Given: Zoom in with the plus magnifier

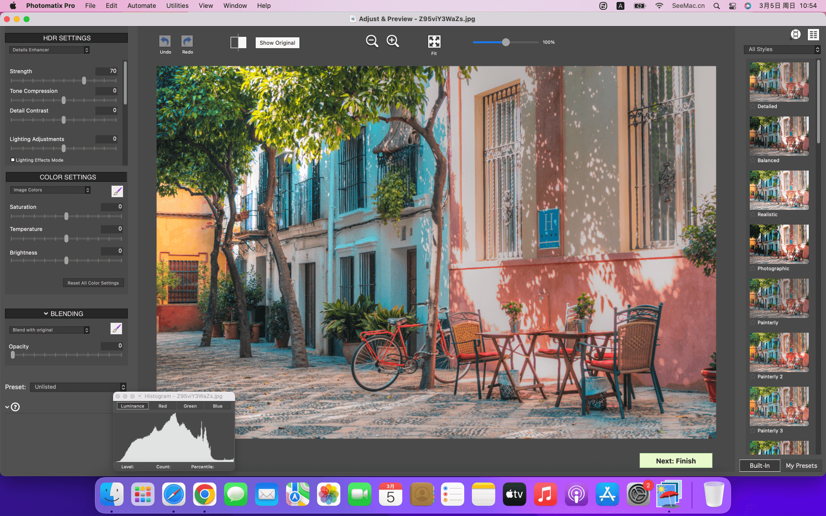Looking at the screenshot, I should 393,41.
